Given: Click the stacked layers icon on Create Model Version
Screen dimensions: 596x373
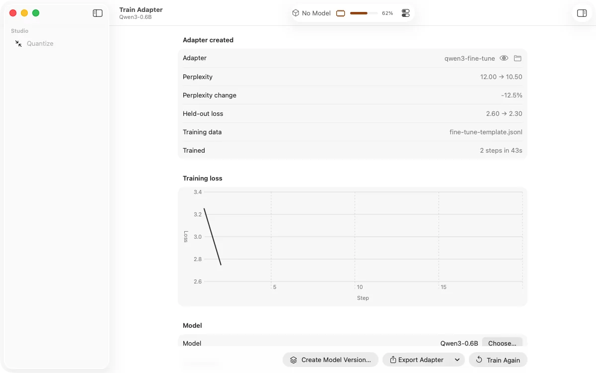Looking at the screenshot, I should [x=294, y=360].
